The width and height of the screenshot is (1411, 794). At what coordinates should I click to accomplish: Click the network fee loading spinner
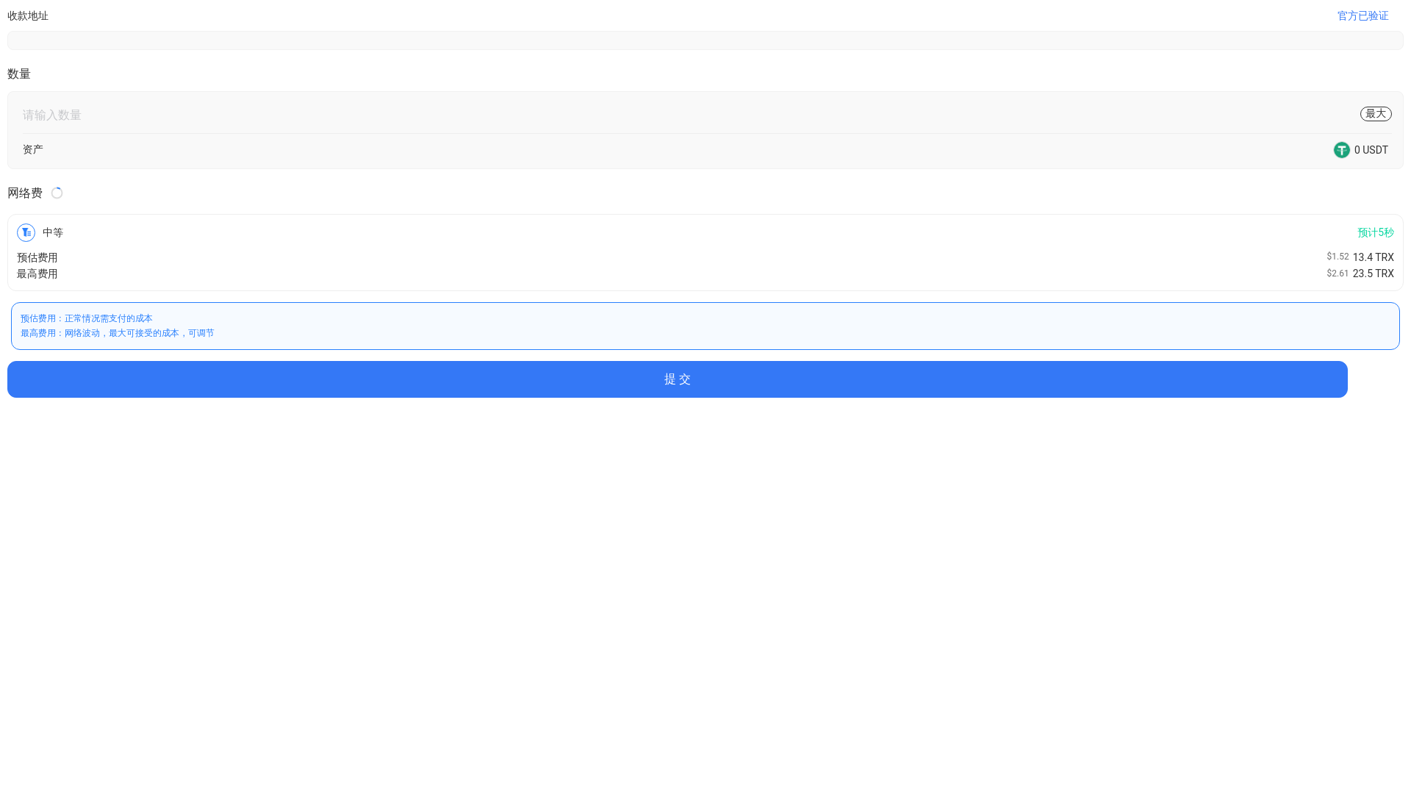[x=57, y=193]
